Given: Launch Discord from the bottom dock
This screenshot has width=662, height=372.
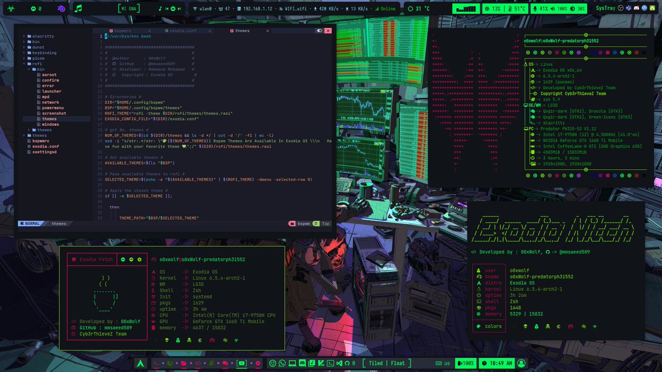Looking at the screenshot, I should pyautogui.click(x=302, y=363).
